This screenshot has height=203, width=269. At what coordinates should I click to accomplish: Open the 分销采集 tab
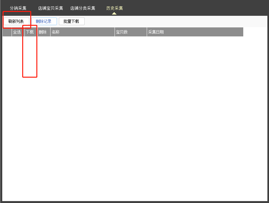click(x=18, y=8)
